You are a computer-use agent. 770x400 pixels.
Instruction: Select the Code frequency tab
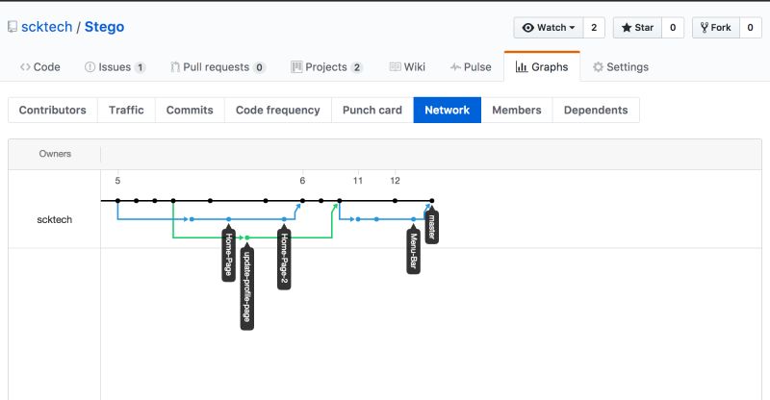coord(277,110)
